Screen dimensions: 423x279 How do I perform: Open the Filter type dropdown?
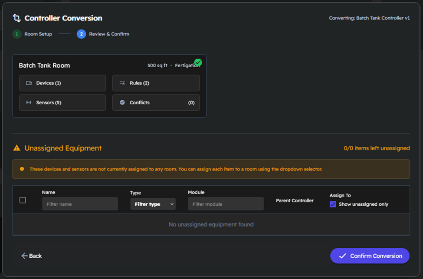153,204
